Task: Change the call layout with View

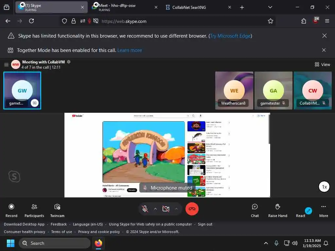Action: click(322, 64)
